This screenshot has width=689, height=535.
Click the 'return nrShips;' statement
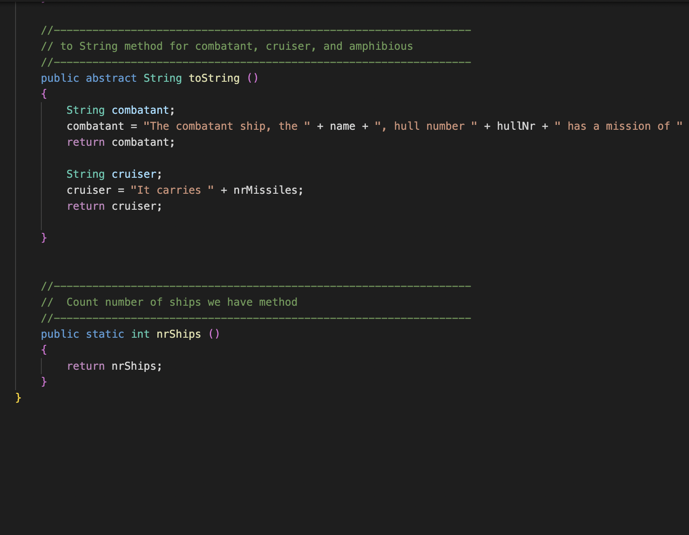(x=114, y=366)
